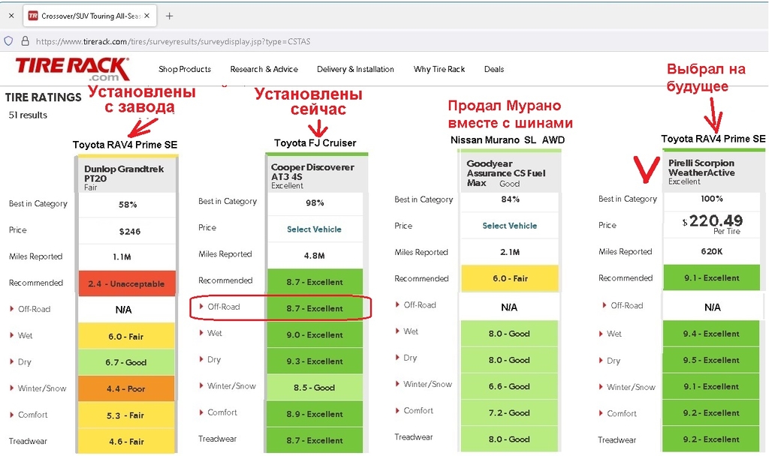The image size is (769, 456).
Task: Click the TIRE RATINGS heading
Action: (43, 97)
